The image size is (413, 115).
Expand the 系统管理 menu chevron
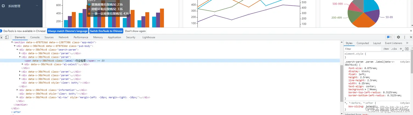click(x=37, y=6)
